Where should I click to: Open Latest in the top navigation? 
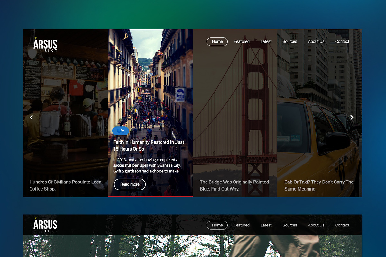266,42
